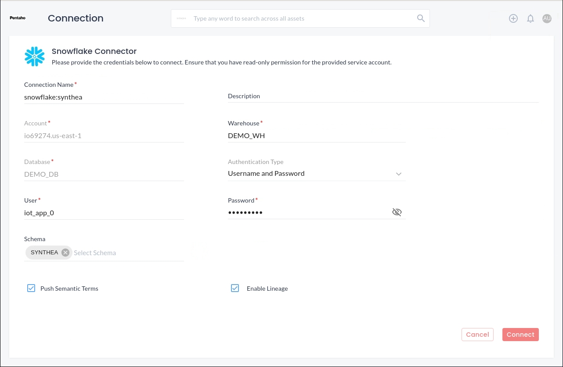Click the Snowflake connector logo
The width and height of the screenshot is (563, 367).
[35, 57]
